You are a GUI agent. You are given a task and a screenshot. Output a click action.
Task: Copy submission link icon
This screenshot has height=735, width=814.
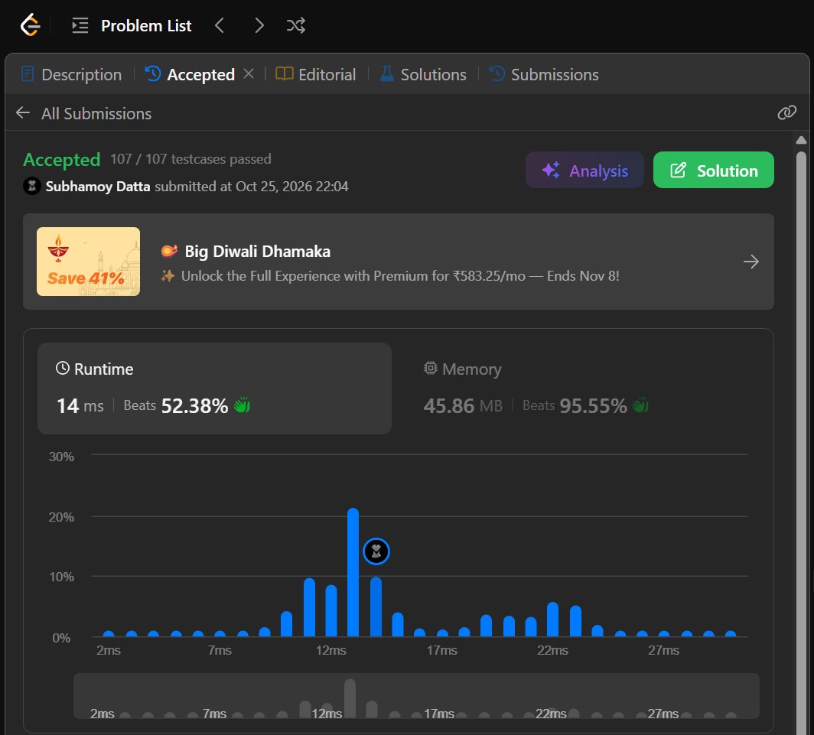click(x=786, y=112)
